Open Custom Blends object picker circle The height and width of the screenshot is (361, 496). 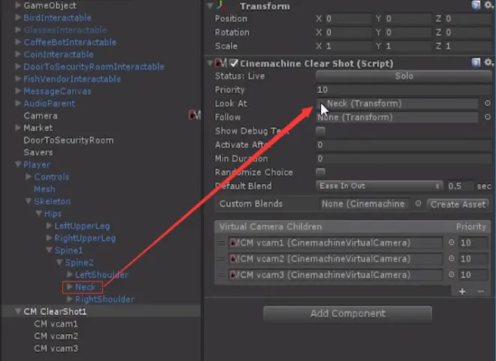pyautogui.click(x=418, y=203)
